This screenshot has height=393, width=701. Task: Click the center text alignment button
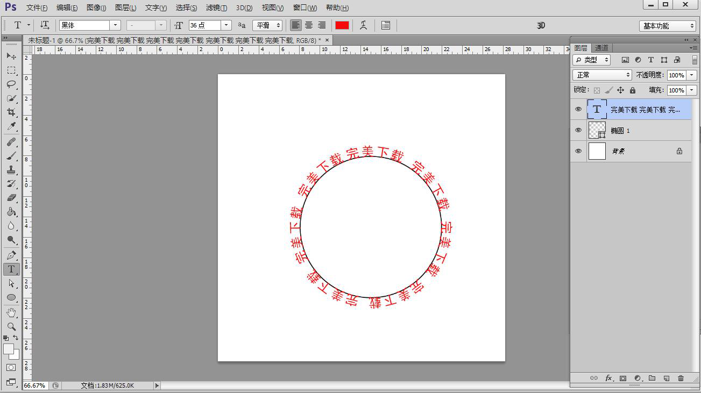click(309, 25)
